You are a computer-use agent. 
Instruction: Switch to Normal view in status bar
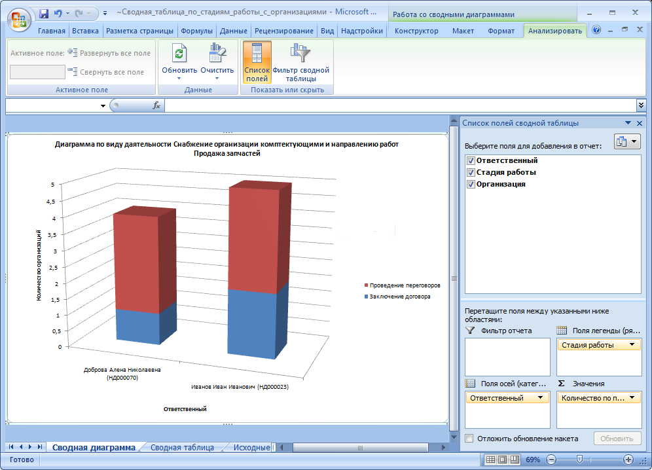(x=490, y=460)
